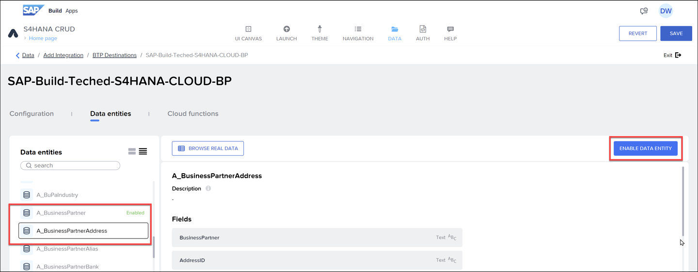The width and height of the screenshot is (698, 272).
Task: Open the Launch section
Action: point(286,33)
